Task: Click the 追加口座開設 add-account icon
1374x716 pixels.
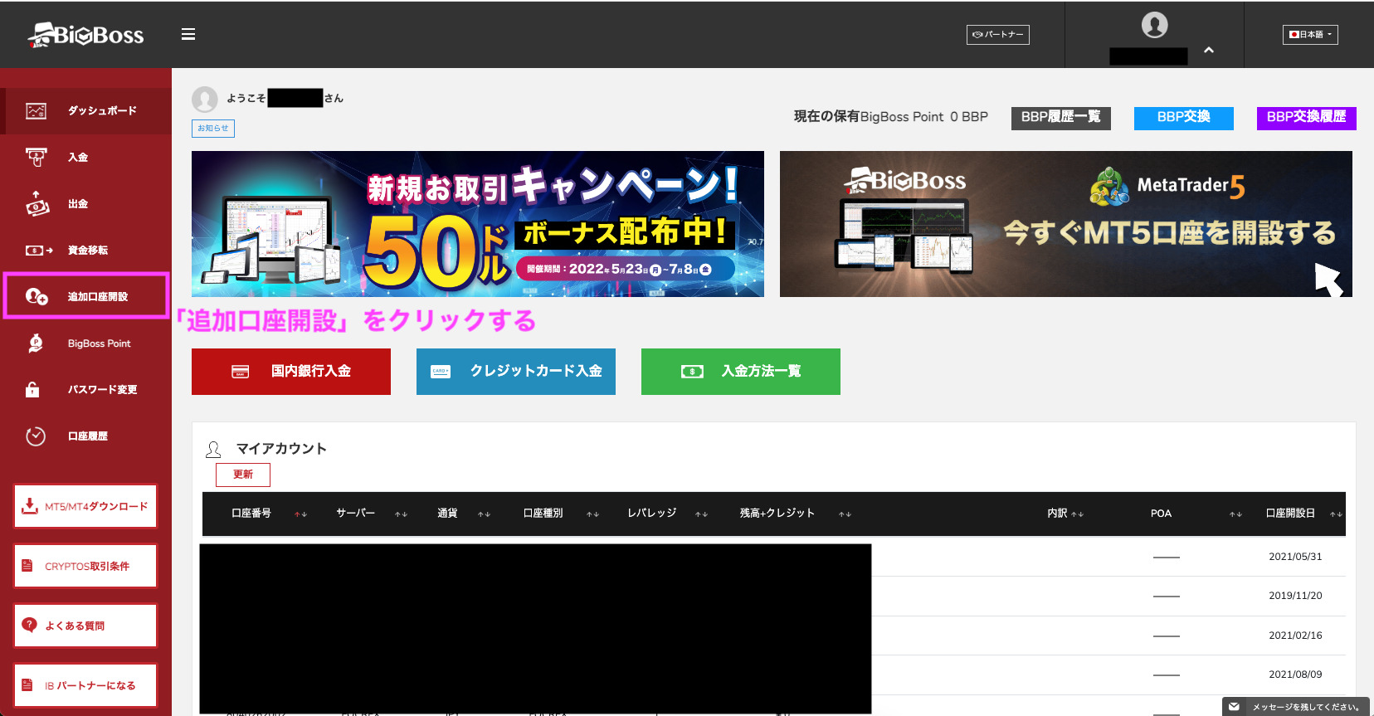Action: [x=37, y=296]
